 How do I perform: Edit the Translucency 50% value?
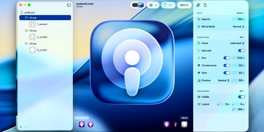[x=238, y=65]
